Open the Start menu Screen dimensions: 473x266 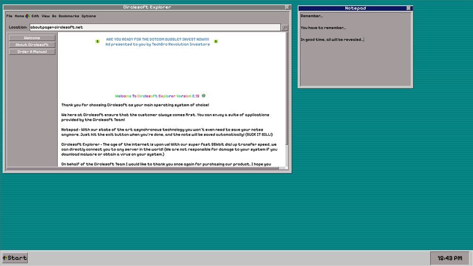click(15, 258)
